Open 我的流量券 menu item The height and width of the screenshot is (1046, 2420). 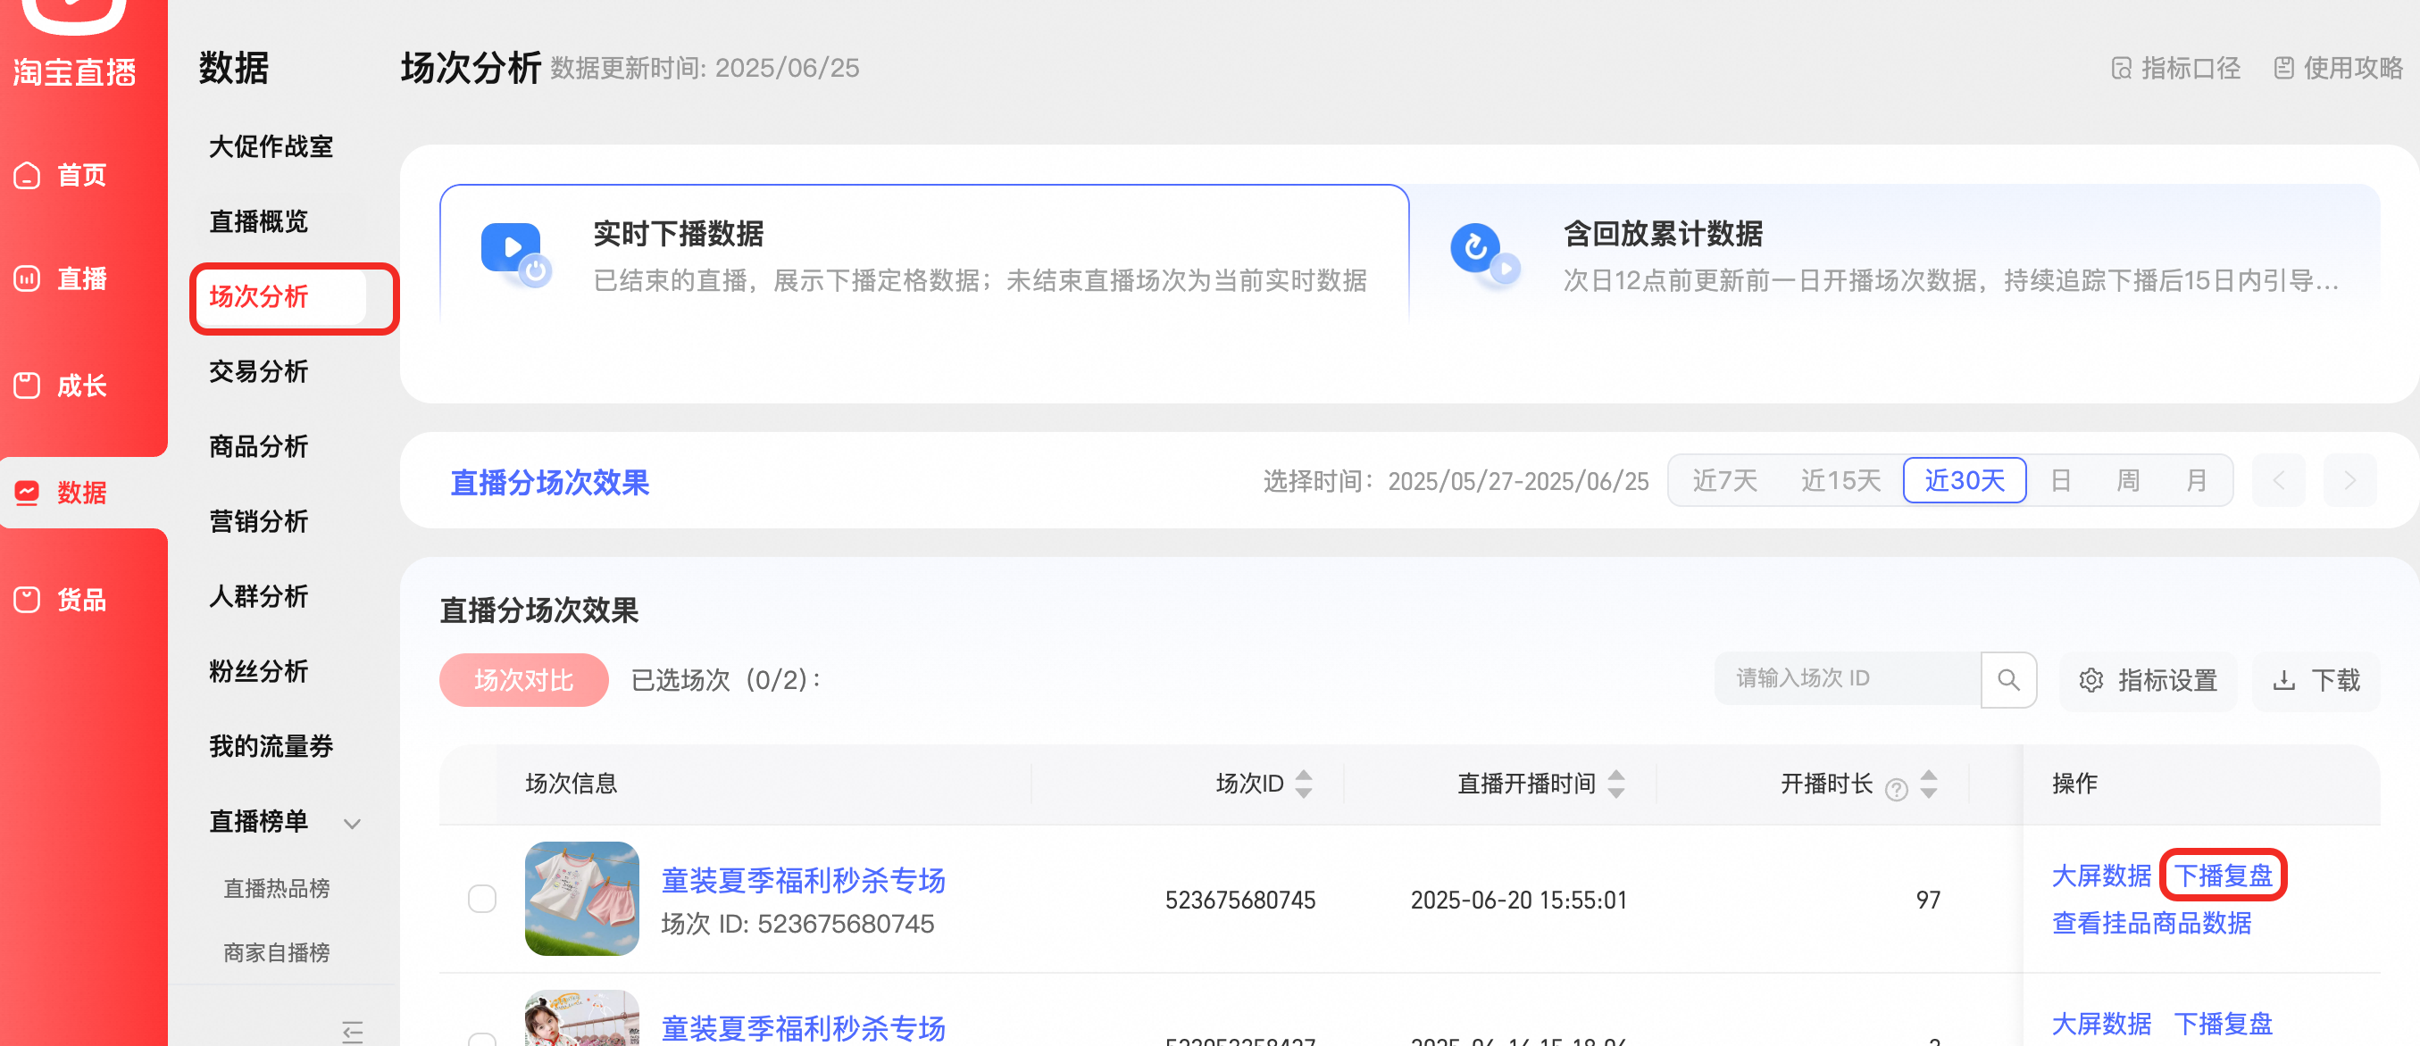pos(271,746)
